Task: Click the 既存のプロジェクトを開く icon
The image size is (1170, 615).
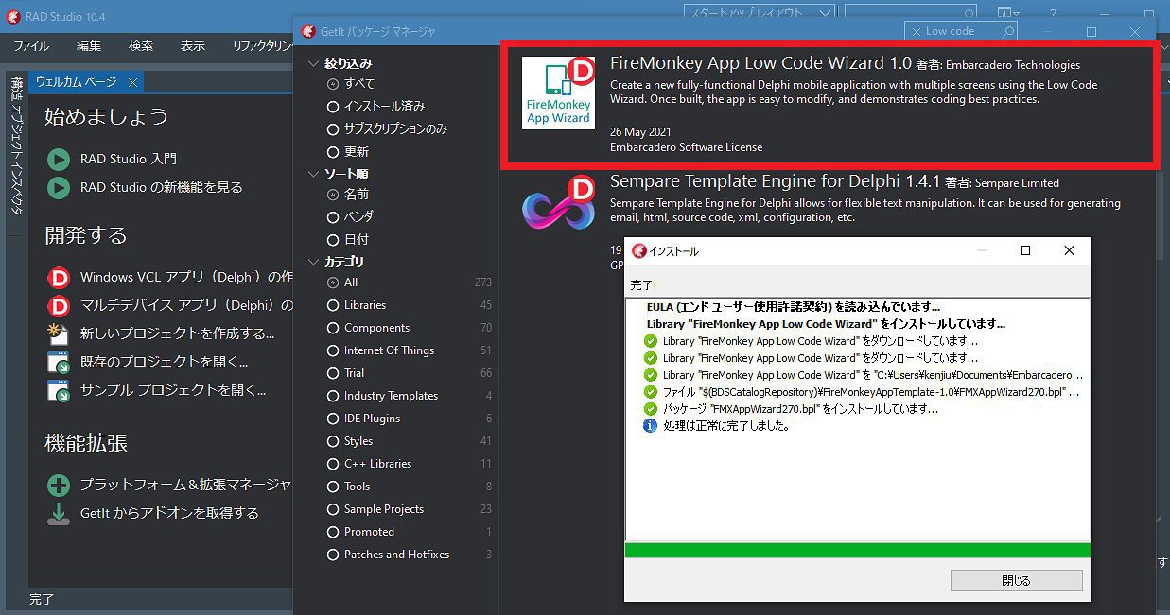Action: coord(59,362)
